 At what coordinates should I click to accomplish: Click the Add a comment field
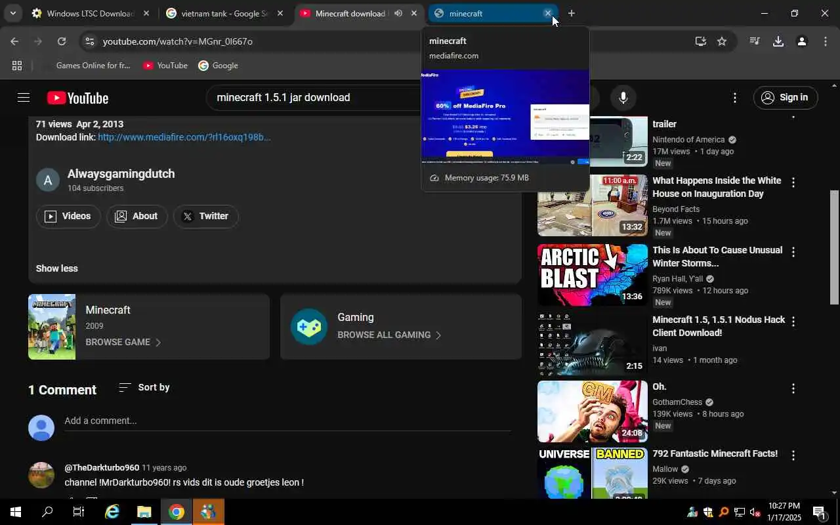[x=287, y=421]
